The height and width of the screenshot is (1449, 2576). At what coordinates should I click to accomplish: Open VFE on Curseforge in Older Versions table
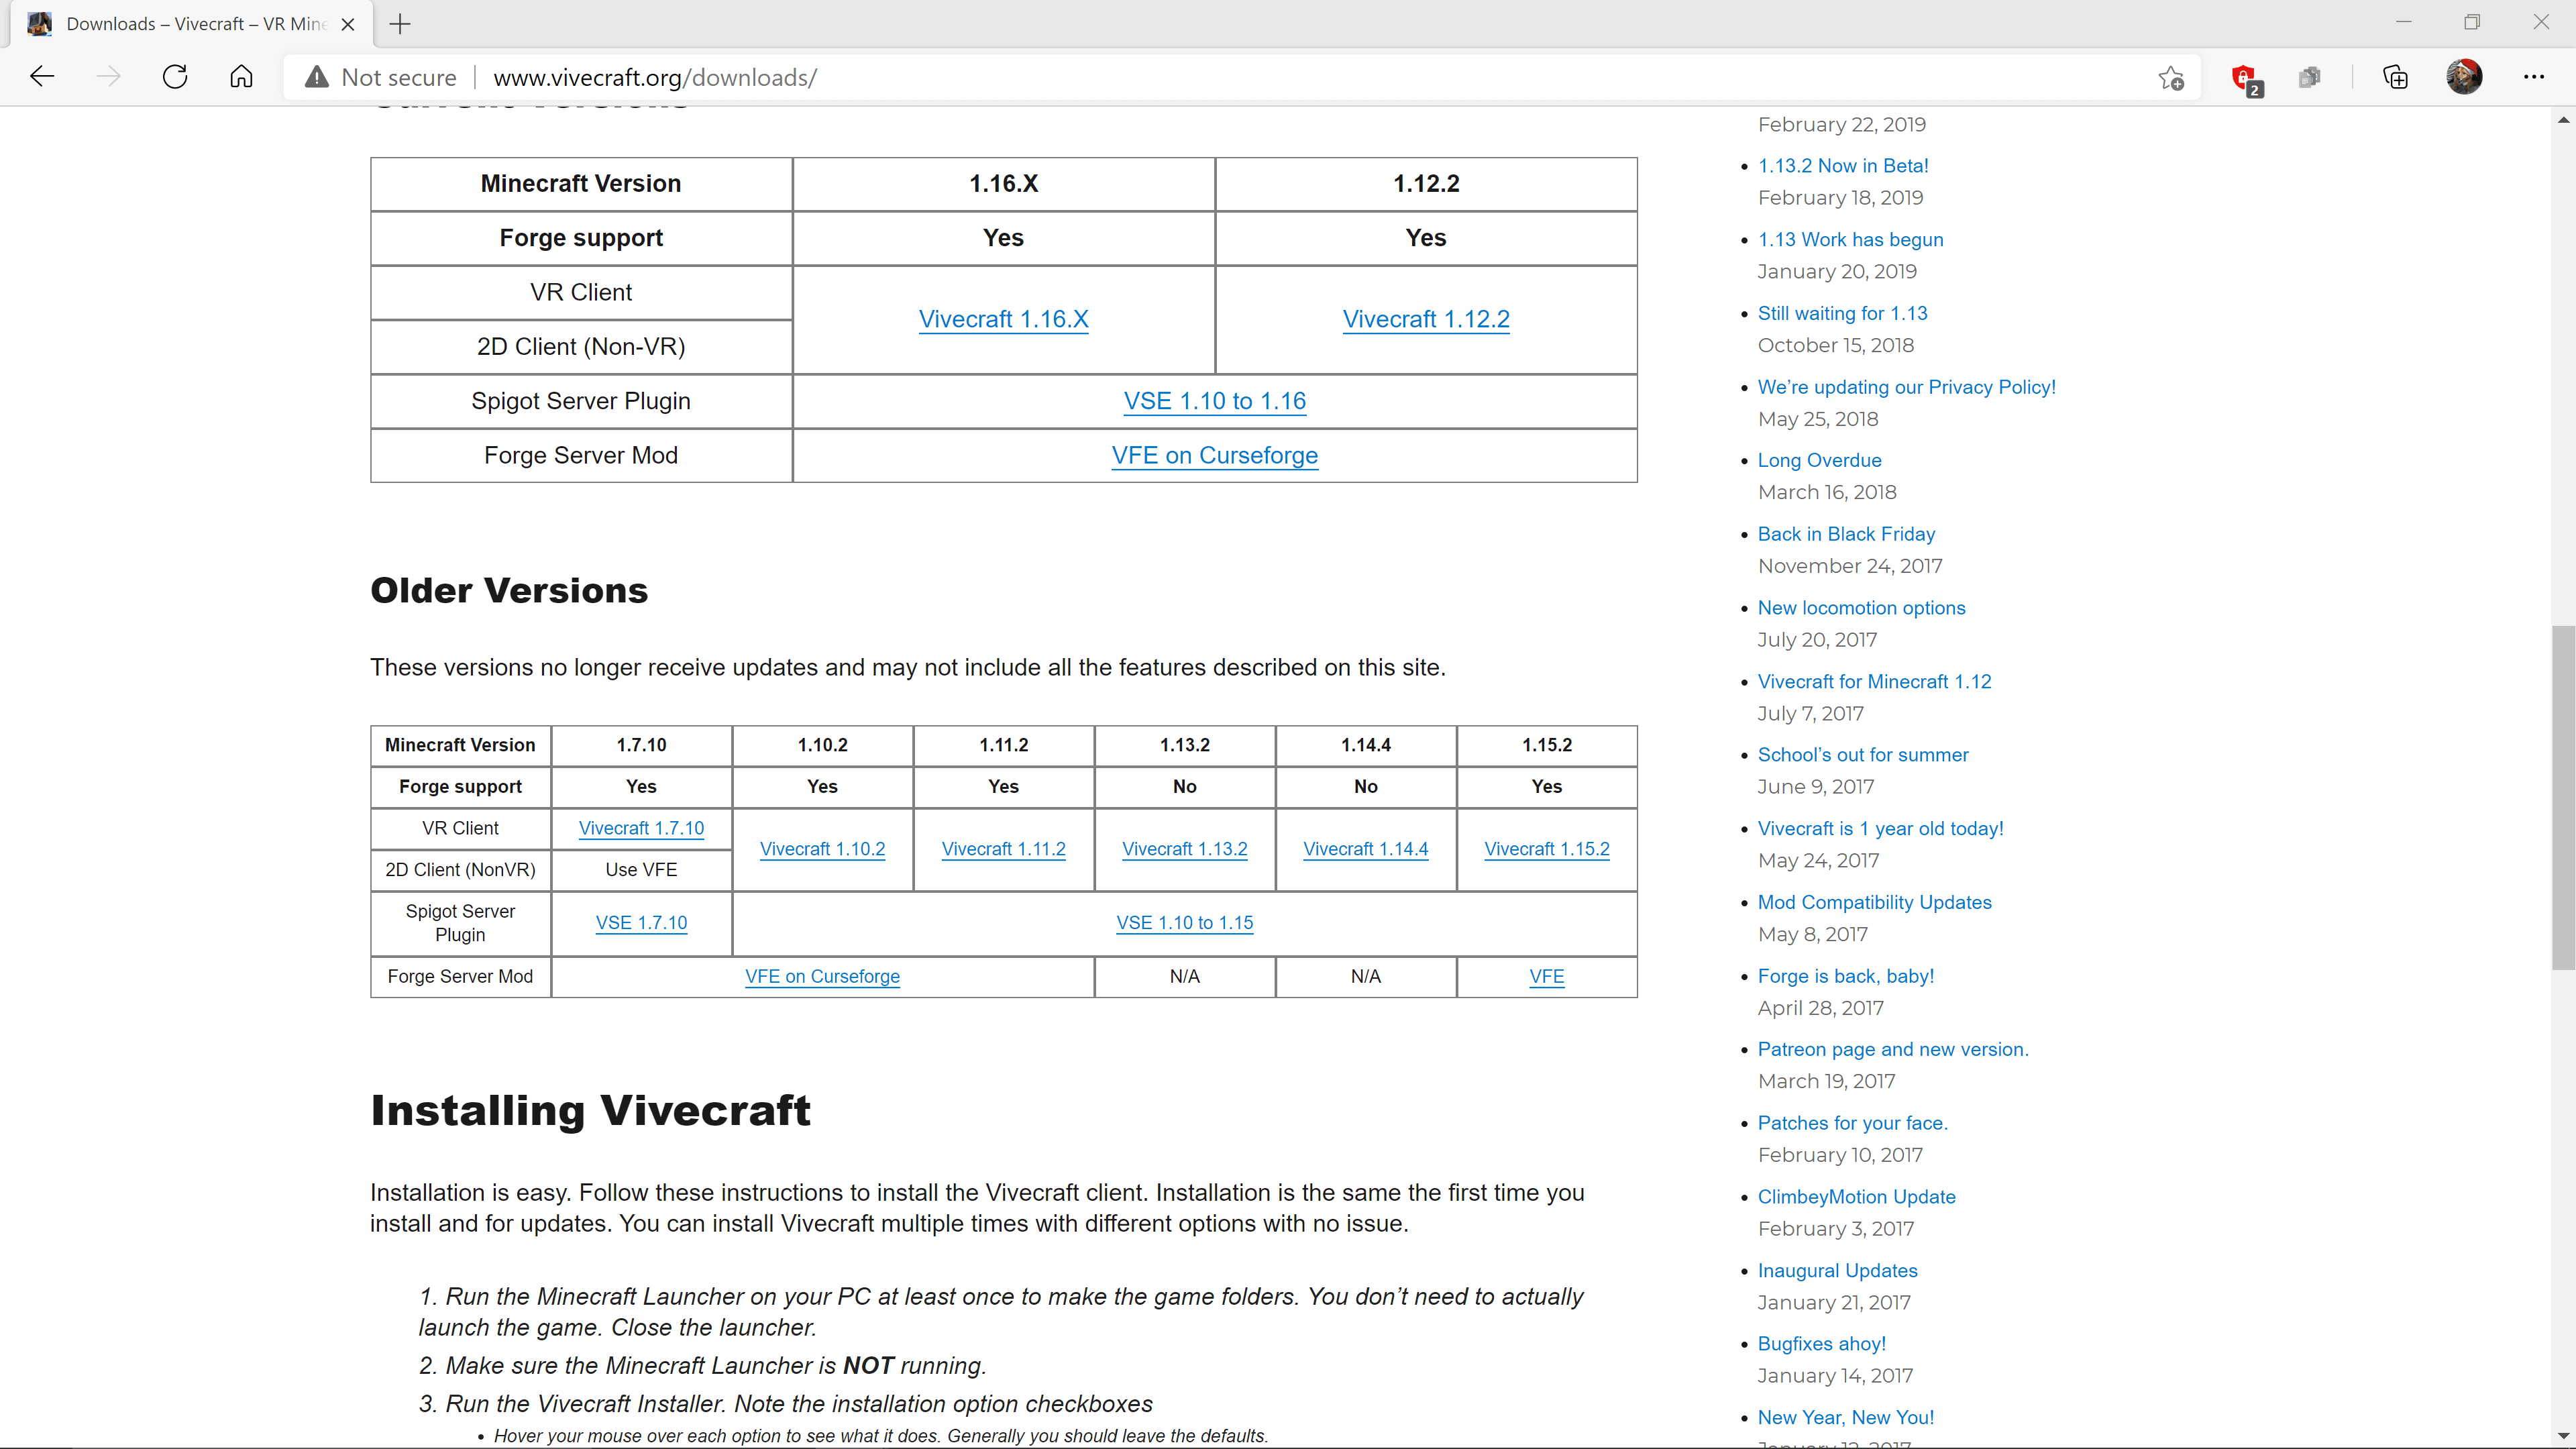tap(822, 977)
